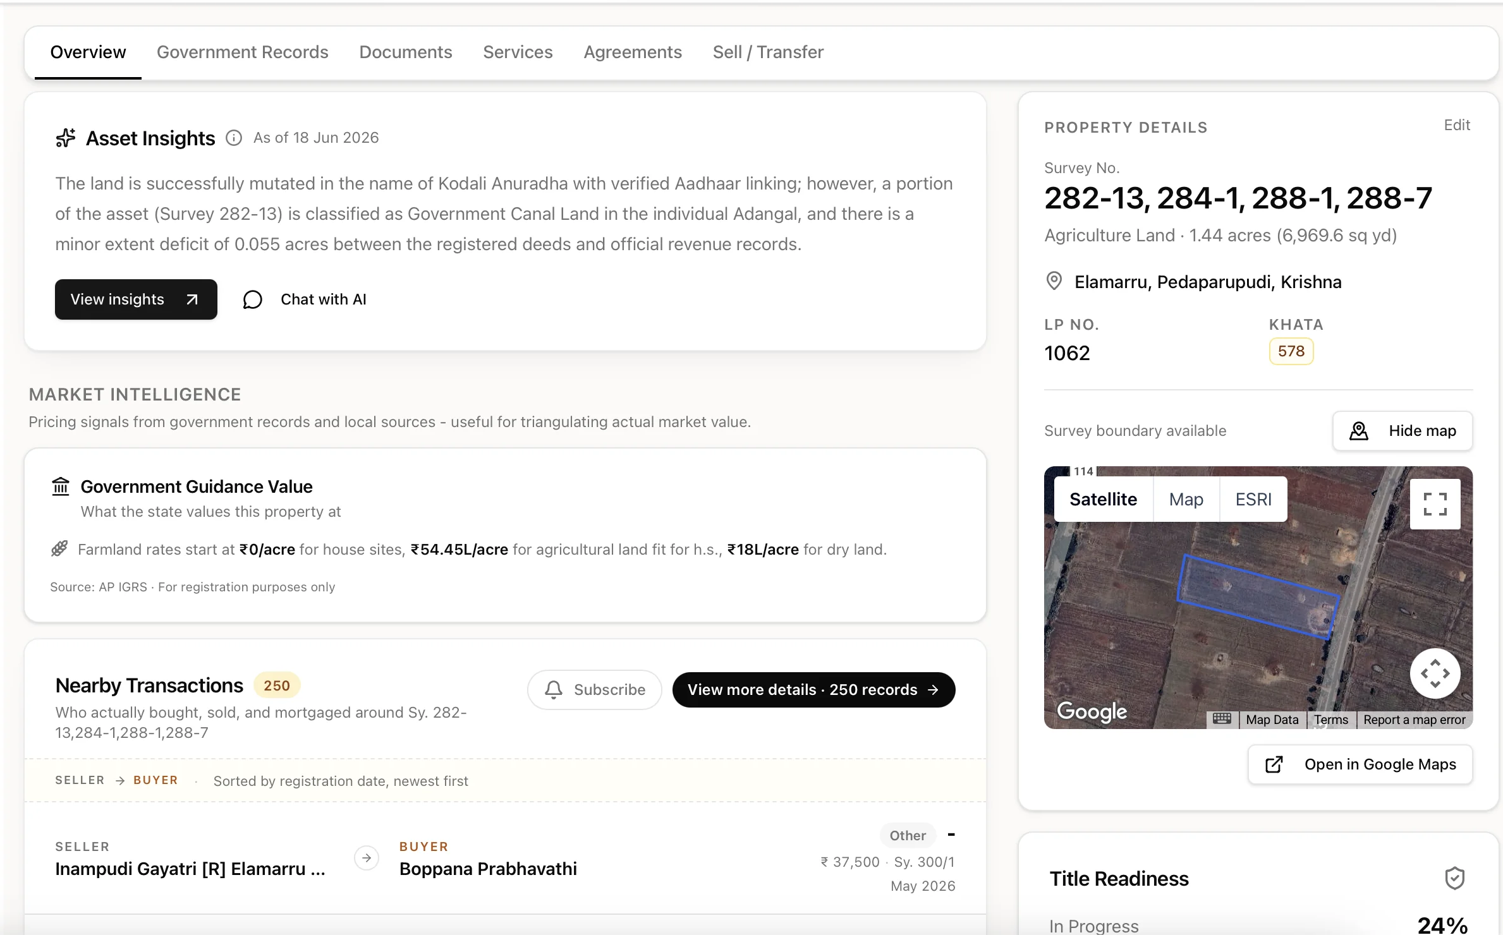Click the Khata 578 badge

tap(1291, 351)
